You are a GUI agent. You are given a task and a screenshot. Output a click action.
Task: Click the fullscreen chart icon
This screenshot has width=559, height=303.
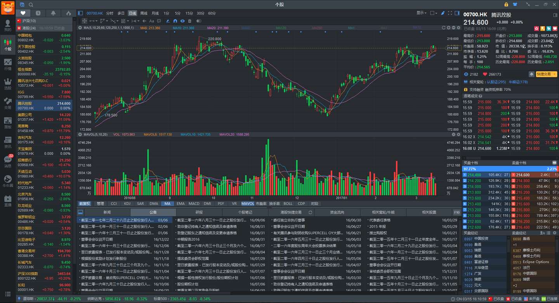450,13
